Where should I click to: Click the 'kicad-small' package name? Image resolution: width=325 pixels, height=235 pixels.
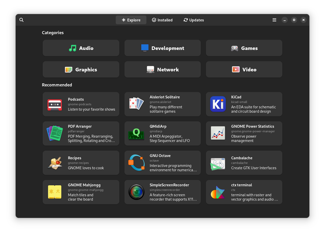point(239,102)
